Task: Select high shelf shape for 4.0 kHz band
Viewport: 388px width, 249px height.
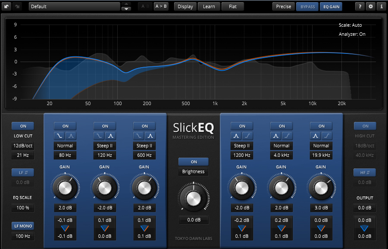Action: point(287,136)
